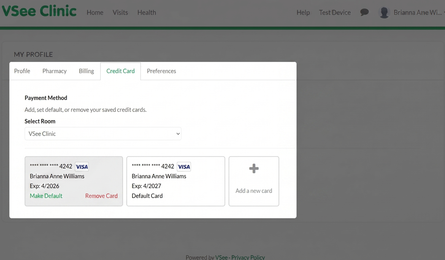Image resolution: width=445 pixels, height=260 pixels.
Task: Click the plus icon to add a card
Action: pyautogui.click(x=254, y=169)
